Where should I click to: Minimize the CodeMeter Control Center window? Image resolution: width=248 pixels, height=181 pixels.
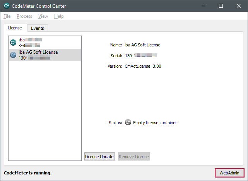click(204, 6)
